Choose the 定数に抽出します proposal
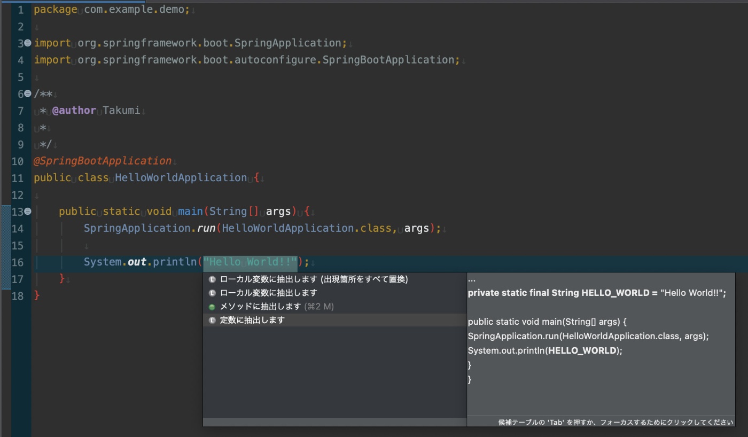This screenshot has width=748, height=437. click(334, 320)
